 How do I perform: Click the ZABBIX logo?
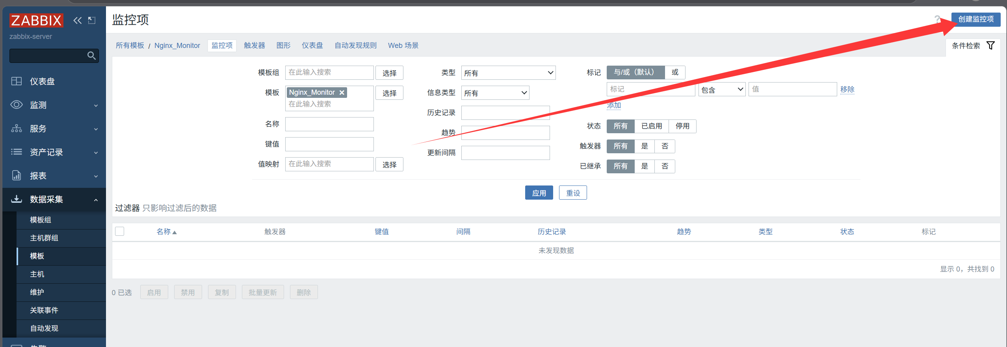(36, 20)
